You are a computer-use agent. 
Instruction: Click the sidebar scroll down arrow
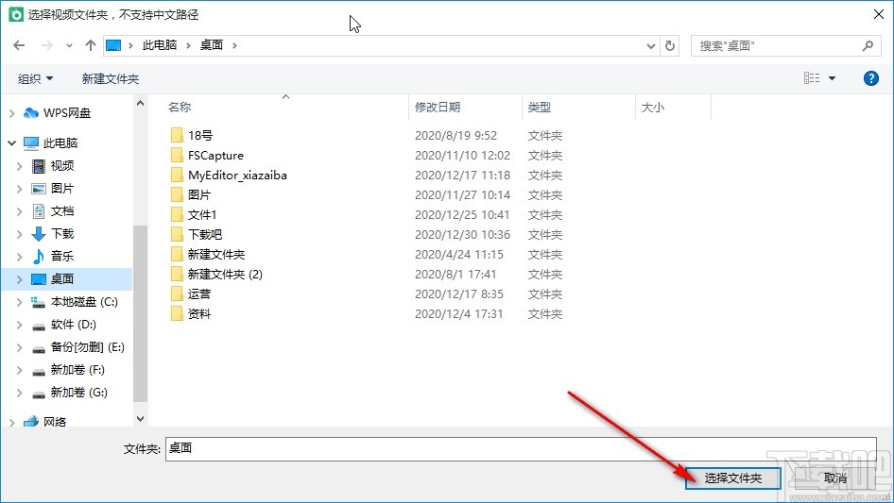140,419
